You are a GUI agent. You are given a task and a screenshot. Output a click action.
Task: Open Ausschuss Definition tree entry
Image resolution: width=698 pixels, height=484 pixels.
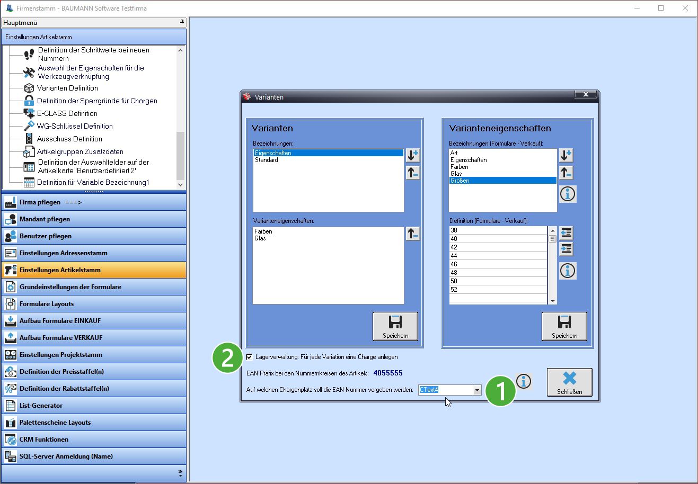tap(69, 139)
